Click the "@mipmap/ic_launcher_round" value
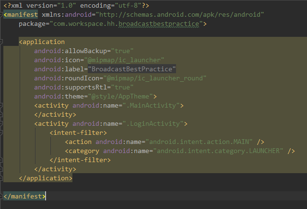The height and width of the screenshot is (209, 307). pyautogui.click(x=154, y=78)
